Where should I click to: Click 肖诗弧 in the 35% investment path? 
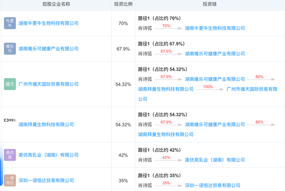[x=145, y=185]
